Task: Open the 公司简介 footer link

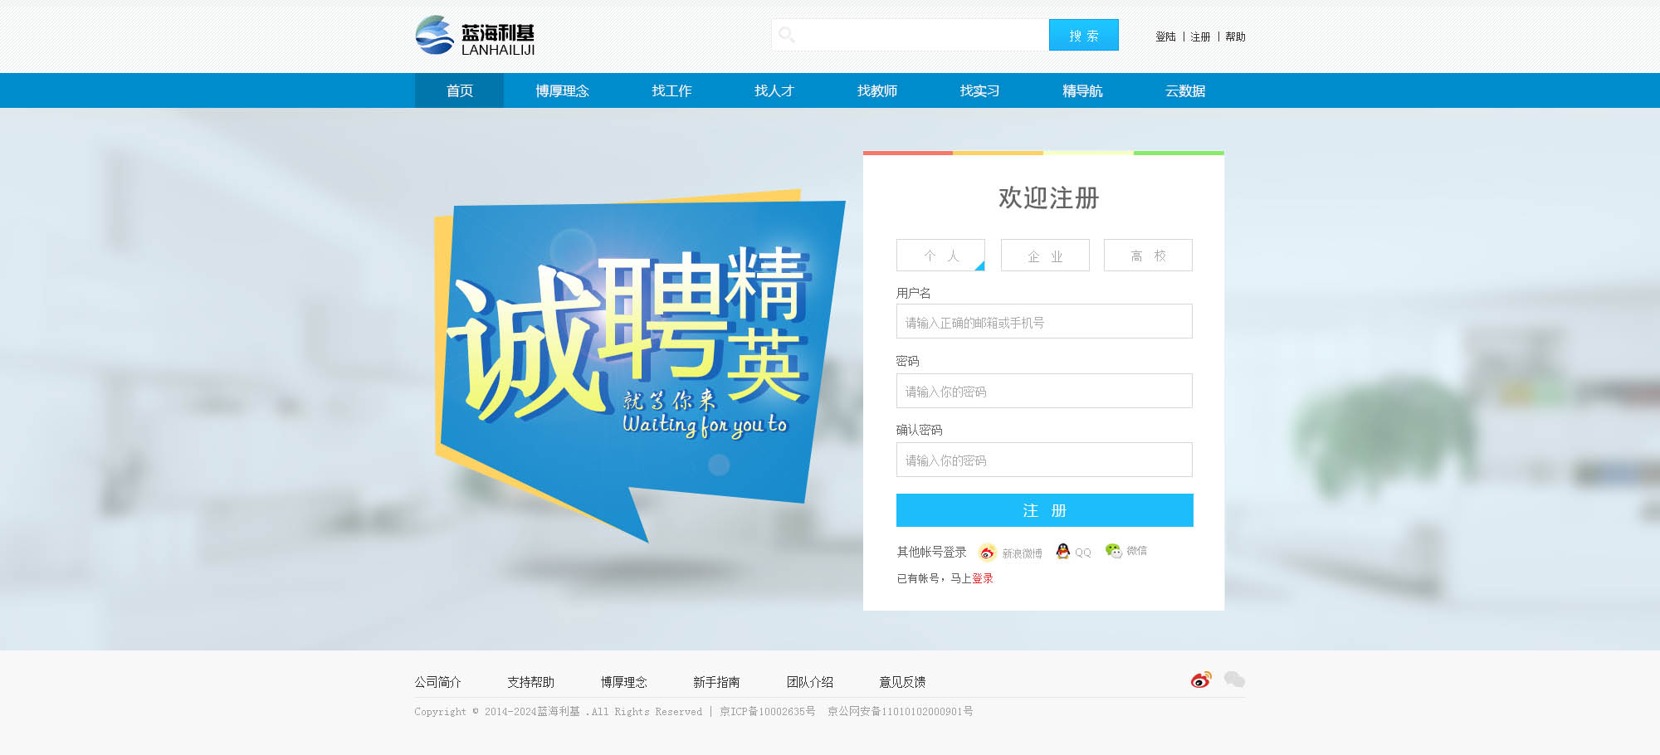Action: pyautogui.click(x=437, y=682)
